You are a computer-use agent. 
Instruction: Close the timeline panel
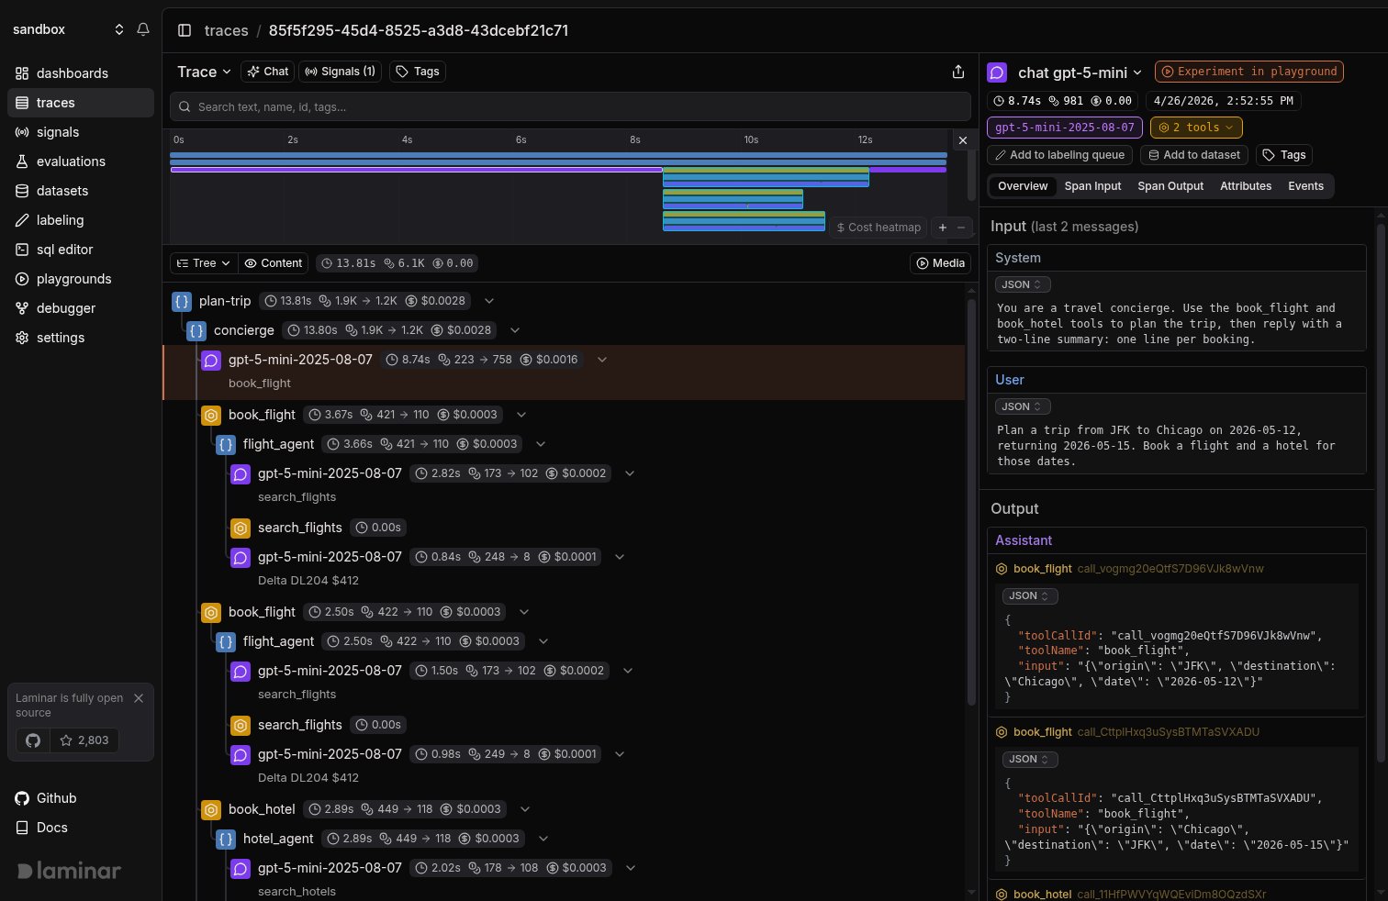(x=962, y=140)
